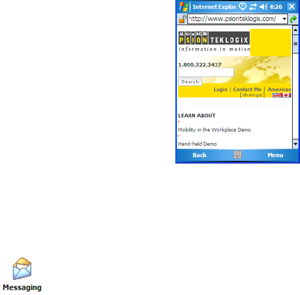The width and height of the screenshot is (300, 295).
Task: Click the [change] region link
Action: click(252, 95)
